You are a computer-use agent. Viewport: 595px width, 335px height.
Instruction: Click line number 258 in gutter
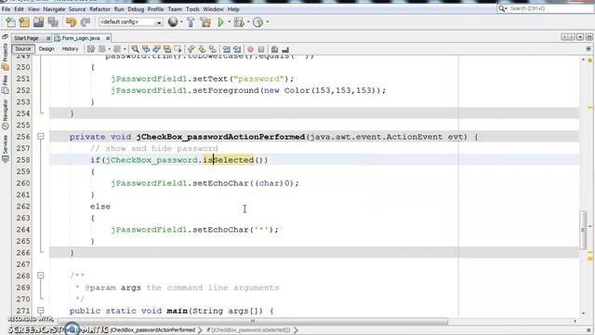point(22,160)
